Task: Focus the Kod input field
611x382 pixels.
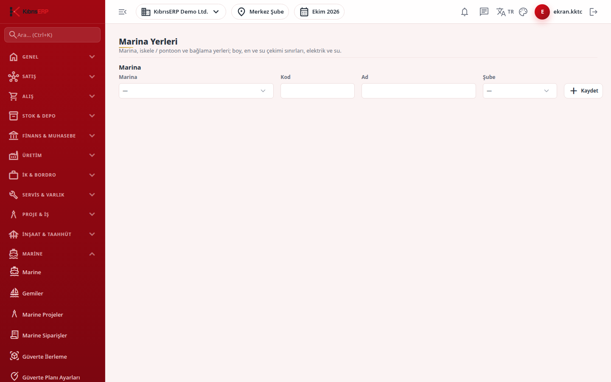Action: pyautogui.click(x=317, y=91)
